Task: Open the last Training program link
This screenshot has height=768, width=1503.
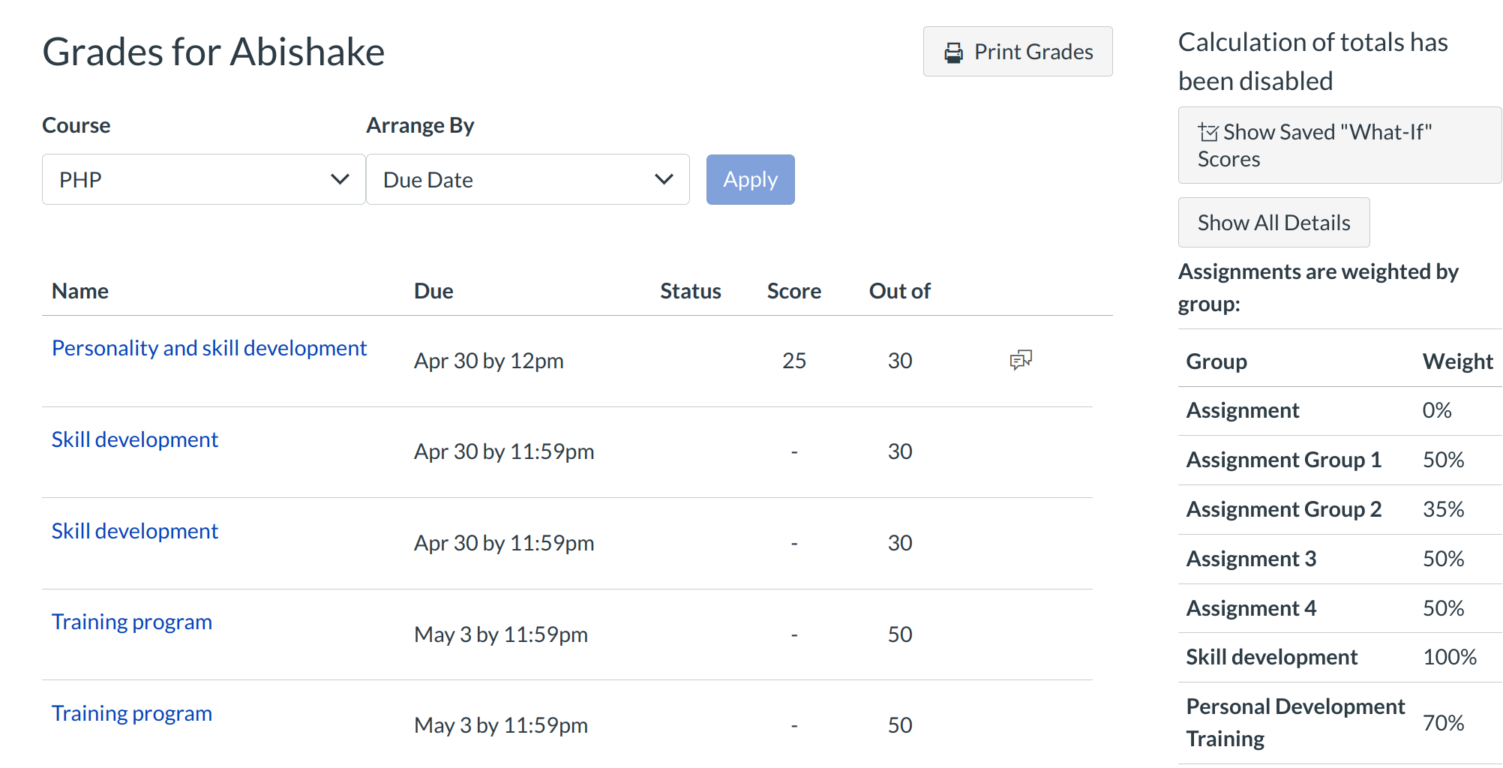Action: pyautogui.click(x=131, y=713)
